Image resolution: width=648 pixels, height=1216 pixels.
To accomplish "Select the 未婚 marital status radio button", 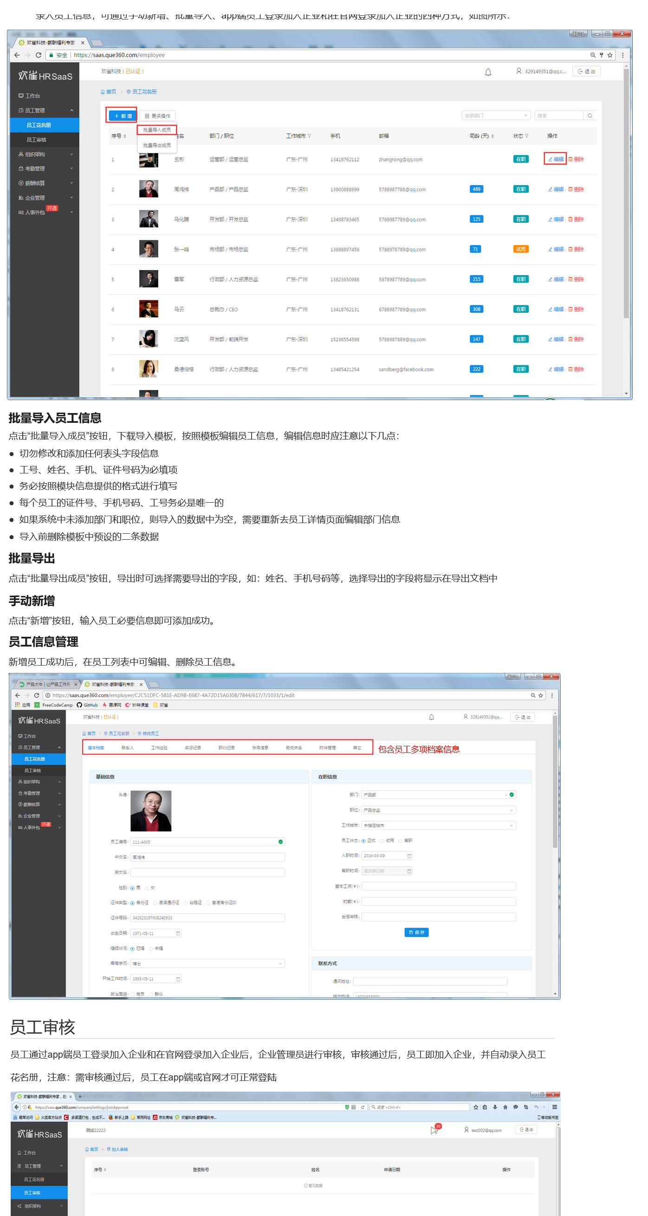I will click(x=151, y=948).
